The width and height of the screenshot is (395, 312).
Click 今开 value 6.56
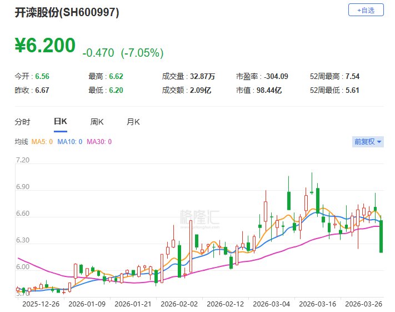click(x=42, y=76)
